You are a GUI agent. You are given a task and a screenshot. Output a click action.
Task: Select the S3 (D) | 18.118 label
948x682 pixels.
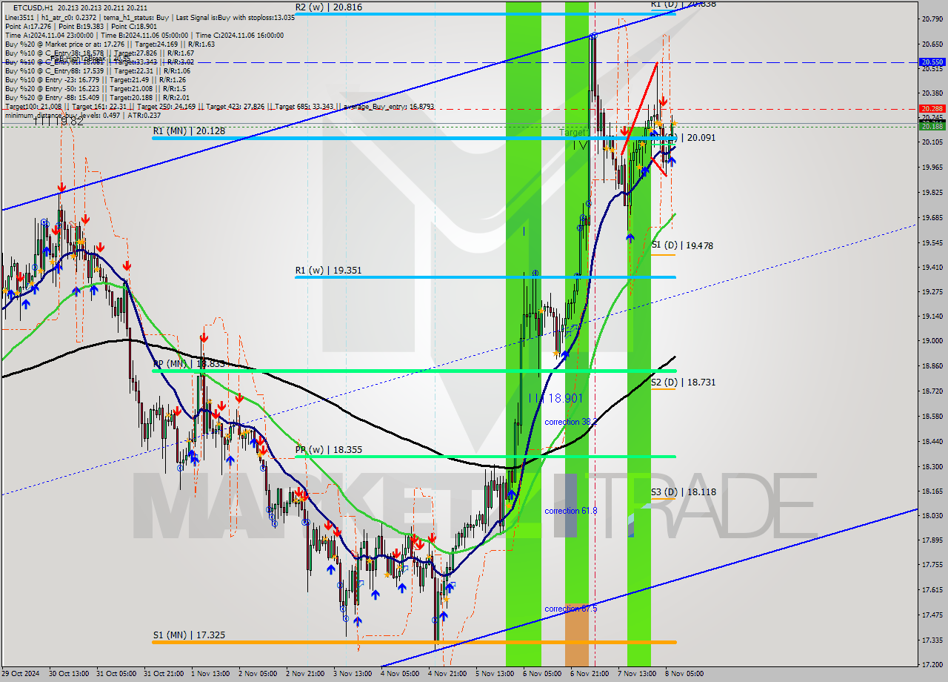point(684,492)
